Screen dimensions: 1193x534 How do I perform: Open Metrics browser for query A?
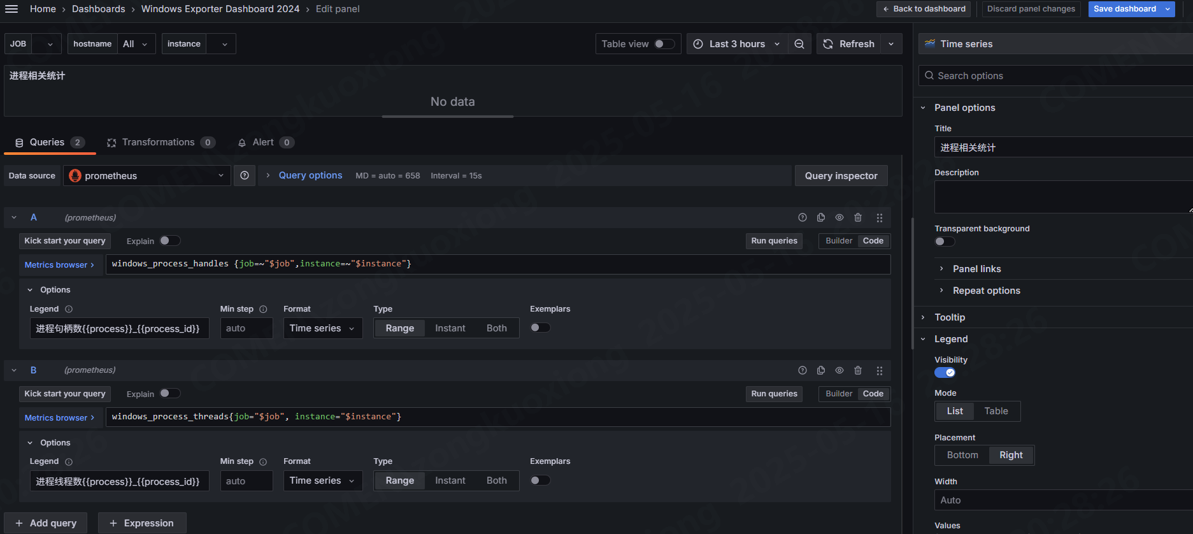(x=59, y=264)
